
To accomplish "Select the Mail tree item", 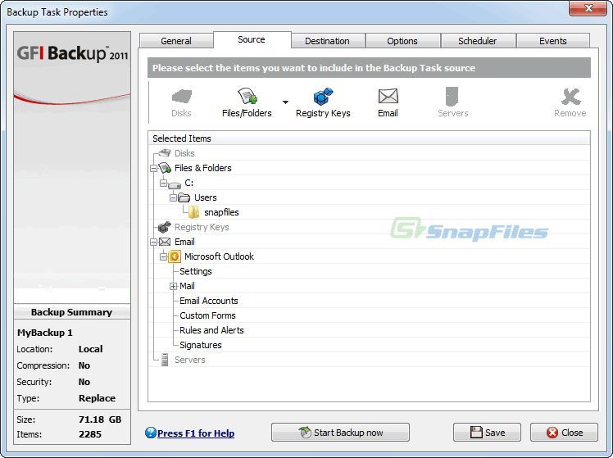I will point(187,286).
